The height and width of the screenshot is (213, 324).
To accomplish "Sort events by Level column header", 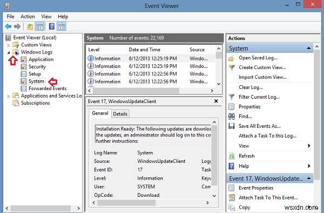I will pos(106,50).
